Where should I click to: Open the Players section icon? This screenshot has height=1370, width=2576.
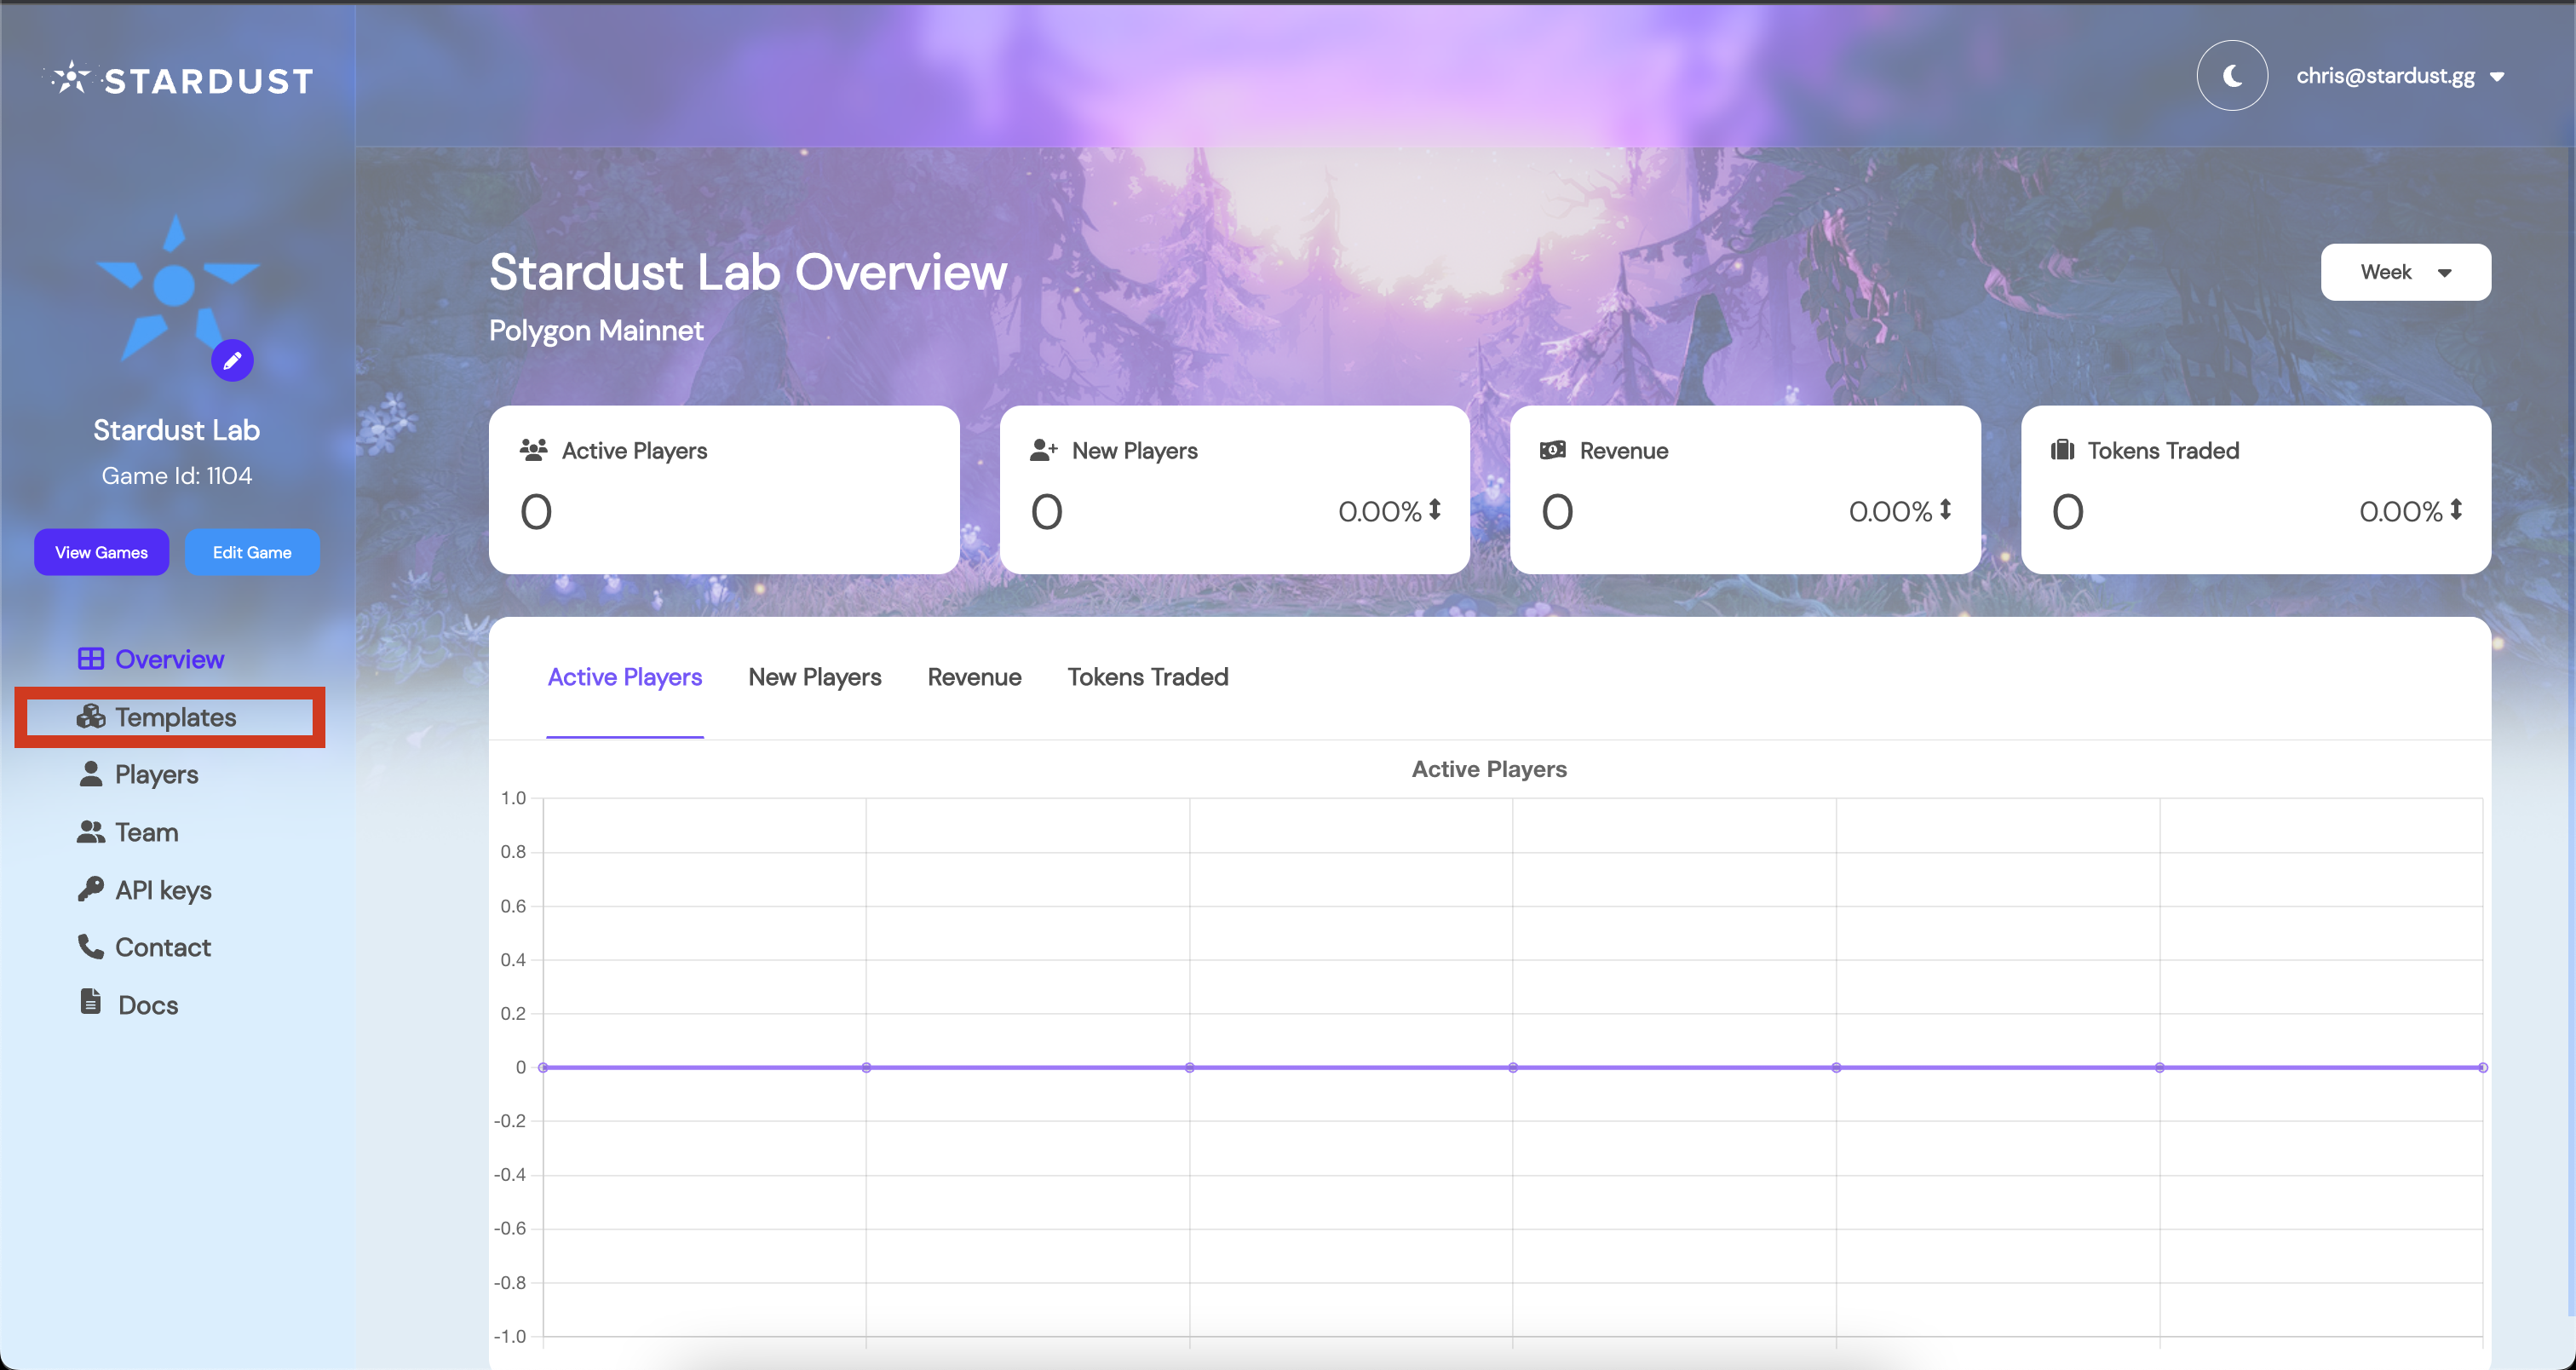coord(91,773)
